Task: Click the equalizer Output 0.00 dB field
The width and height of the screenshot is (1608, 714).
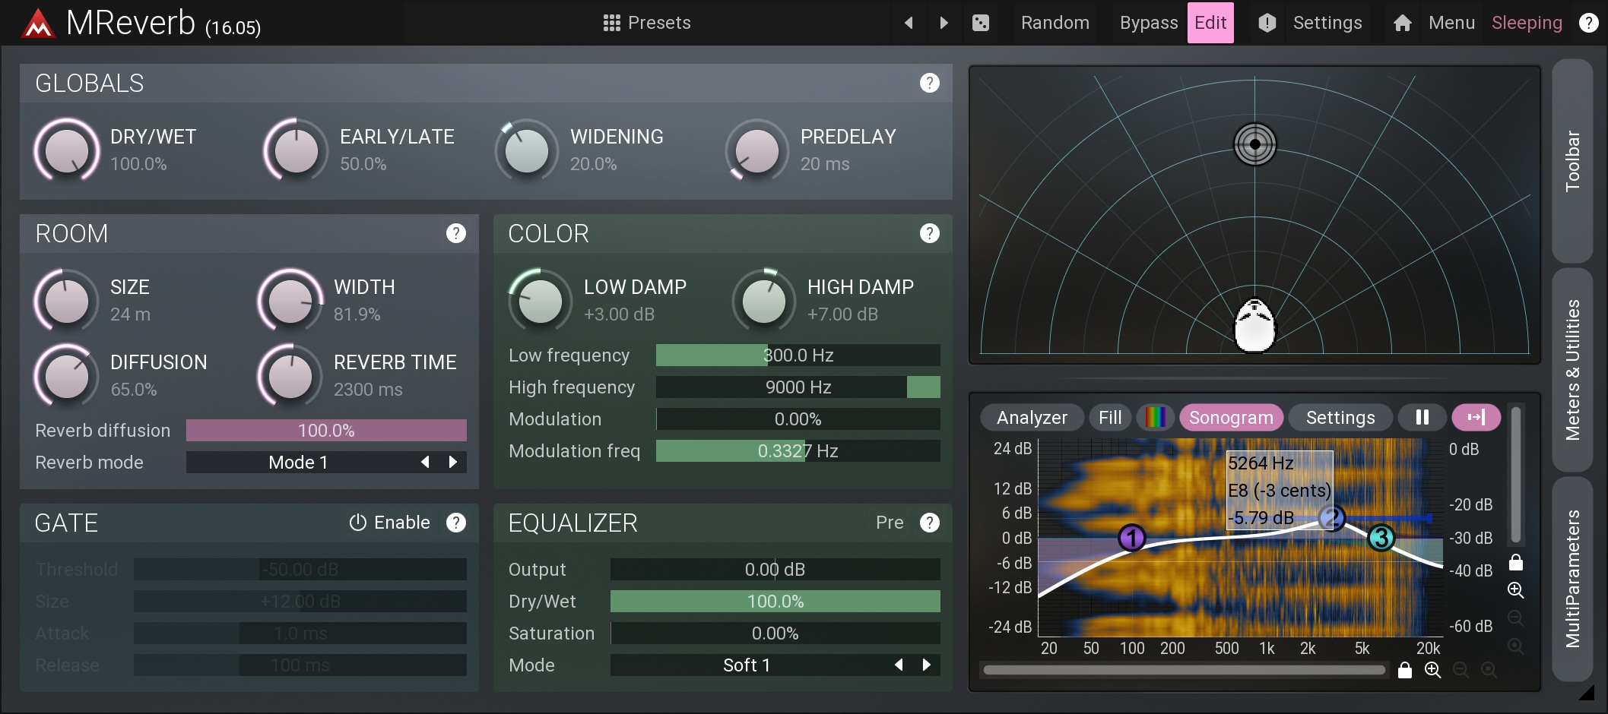Action: [775, 569]
